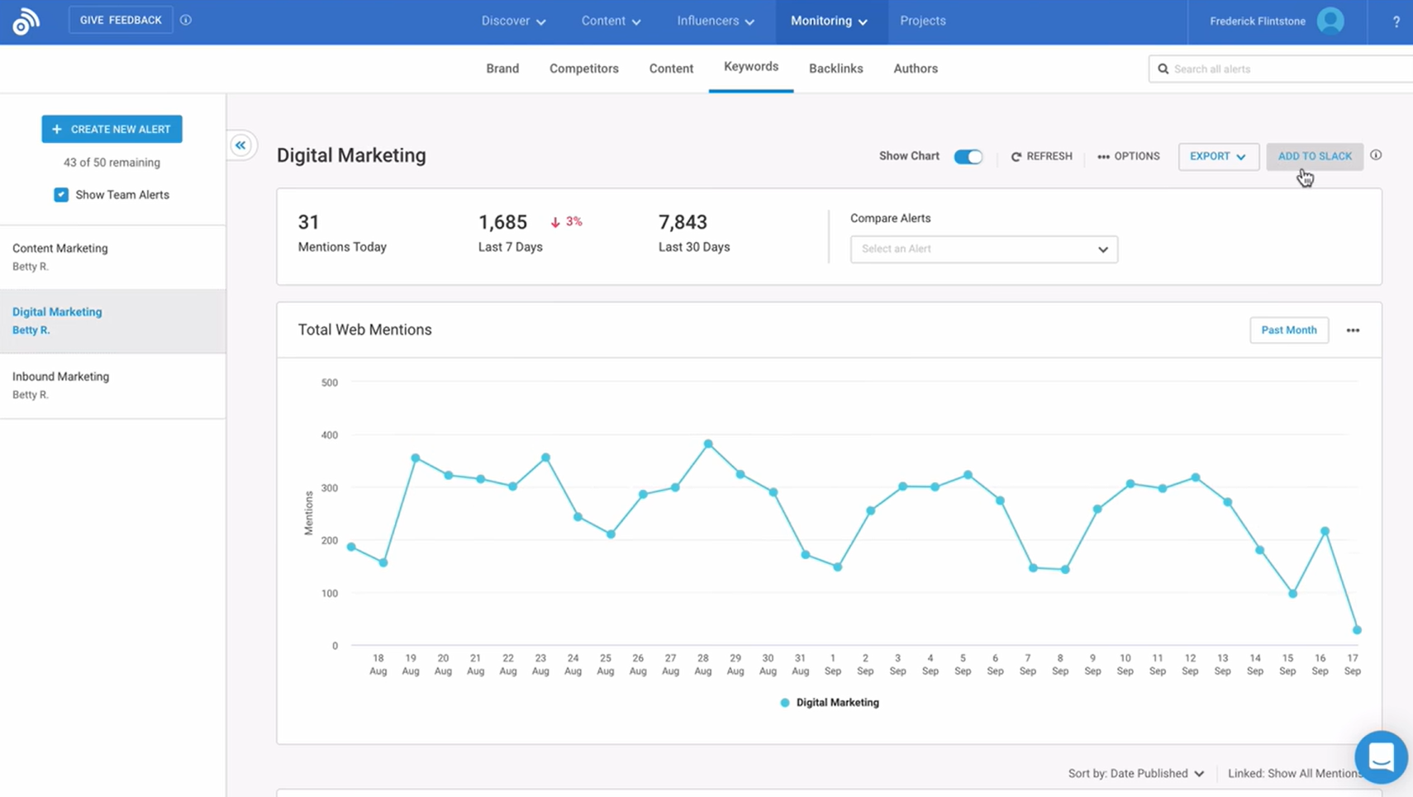Click info icon beside Give Feedback
This screenshot has height=797, width=1413.
(x=186, y=20)
